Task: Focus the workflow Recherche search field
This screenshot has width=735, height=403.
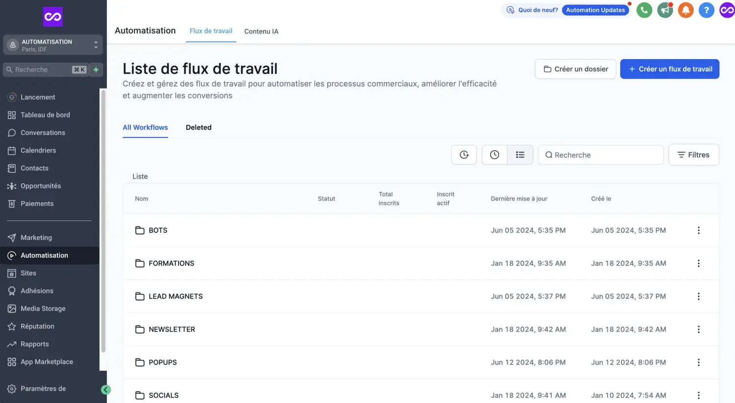Action: 601,155
